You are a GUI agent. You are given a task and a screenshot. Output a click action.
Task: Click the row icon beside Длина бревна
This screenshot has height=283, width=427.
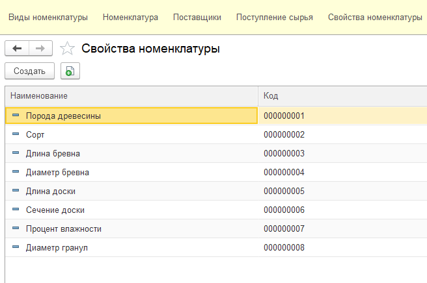click(16, 153)
